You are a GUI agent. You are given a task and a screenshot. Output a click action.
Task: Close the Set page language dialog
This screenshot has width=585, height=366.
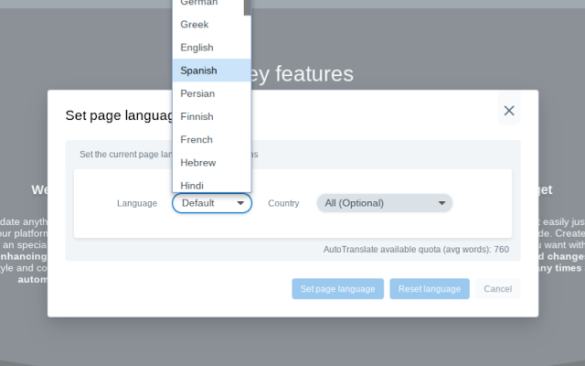tap(509, 111)
